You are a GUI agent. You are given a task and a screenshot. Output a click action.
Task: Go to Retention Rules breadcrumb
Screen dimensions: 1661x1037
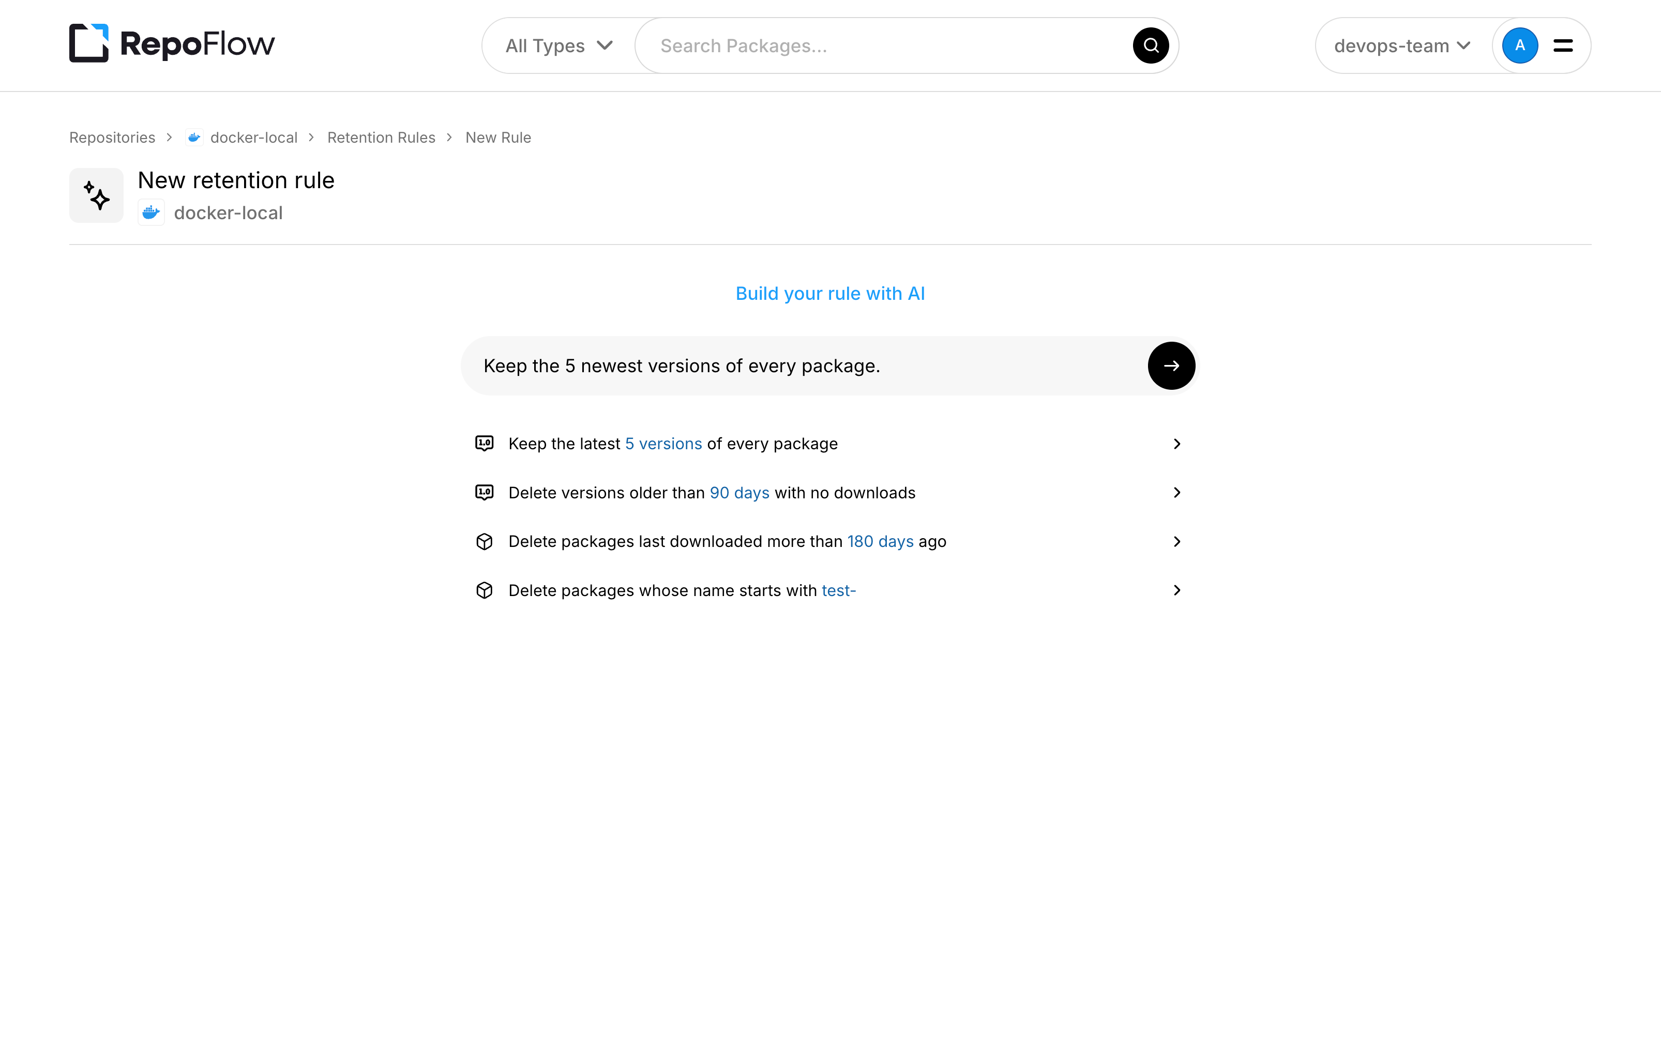coord(382,137)
